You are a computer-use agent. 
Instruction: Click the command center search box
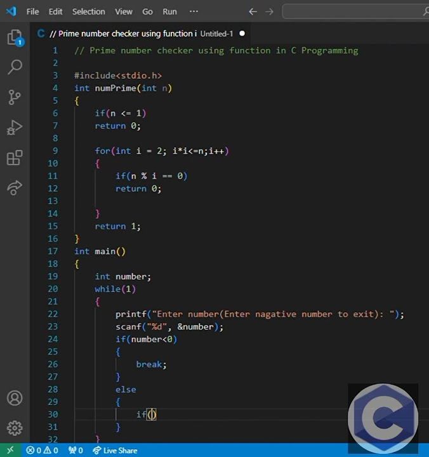(355, 11)
